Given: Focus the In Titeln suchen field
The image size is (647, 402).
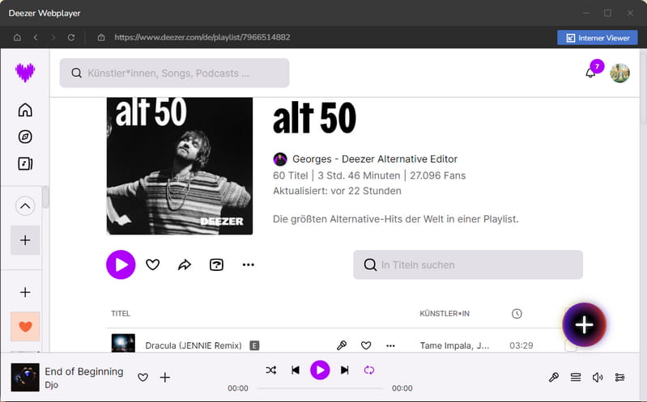Looking at the screenshot, I should point(468,264).
